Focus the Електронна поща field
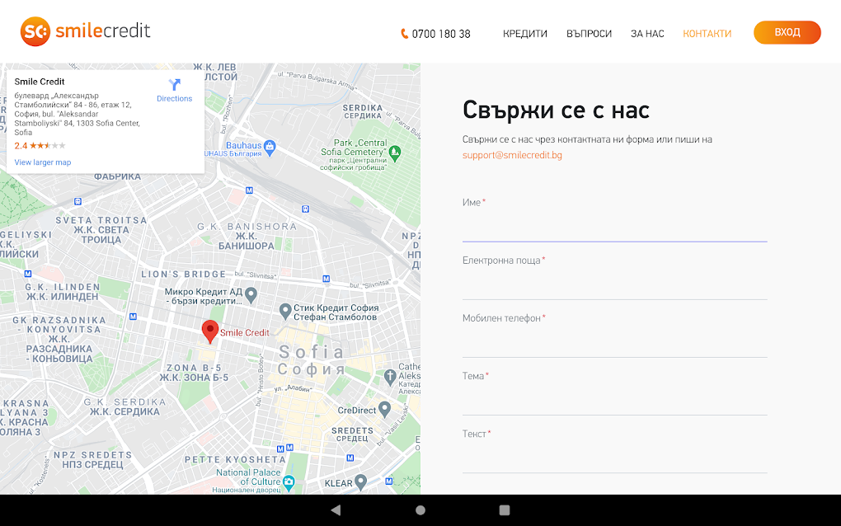This screenshot has width=841, height=526. point(614,287)
